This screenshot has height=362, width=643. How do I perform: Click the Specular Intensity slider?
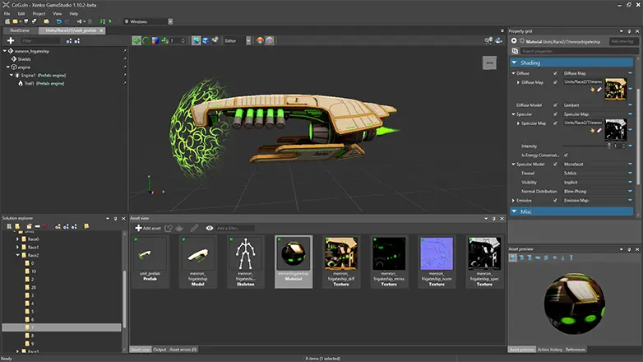(x=587, y=146)
